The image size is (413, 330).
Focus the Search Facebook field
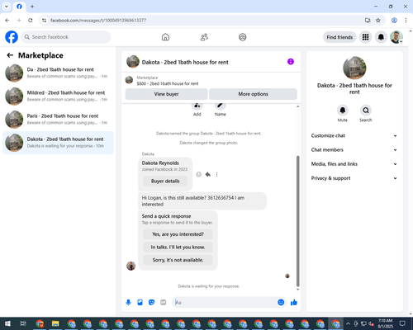[66, 37]
